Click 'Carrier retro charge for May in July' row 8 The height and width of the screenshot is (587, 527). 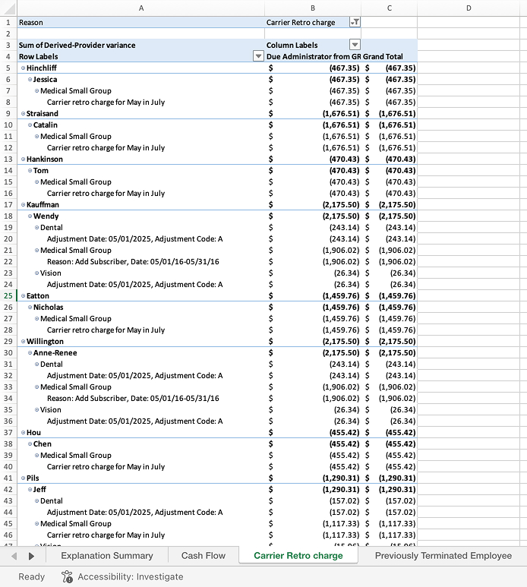click(106, 103)
